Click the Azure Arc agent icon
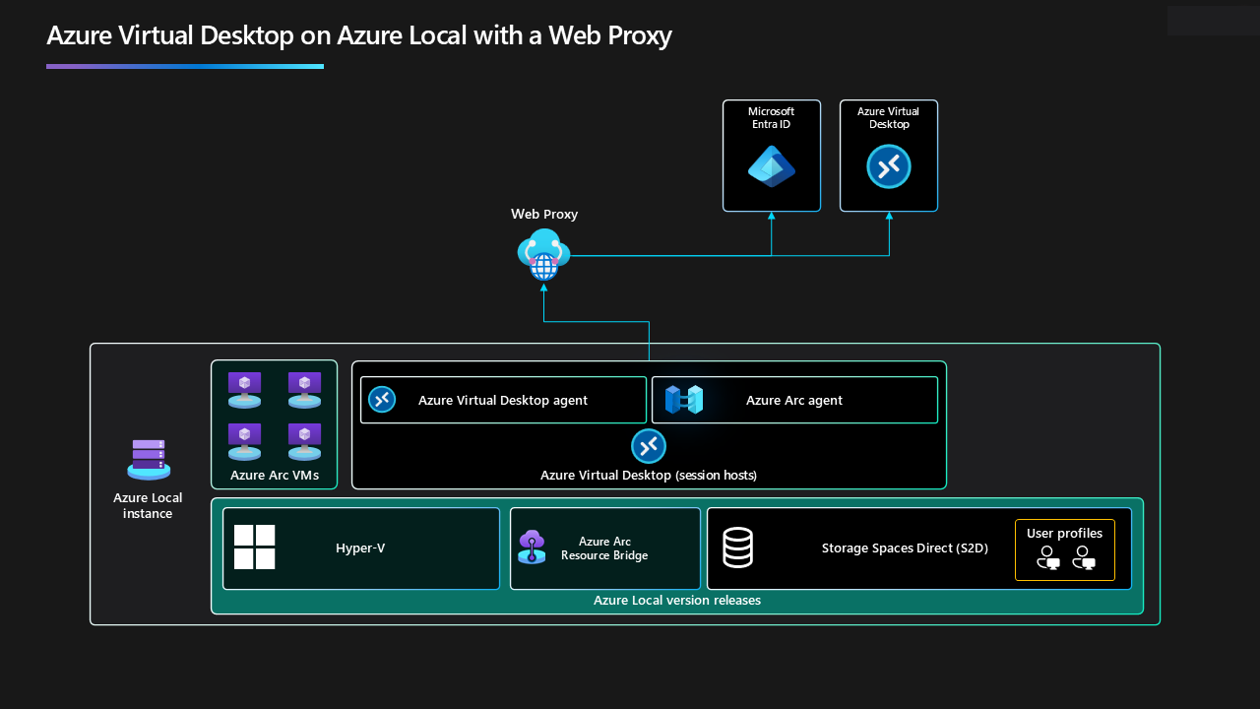1260x709 pixels. (x=685, y=400)
